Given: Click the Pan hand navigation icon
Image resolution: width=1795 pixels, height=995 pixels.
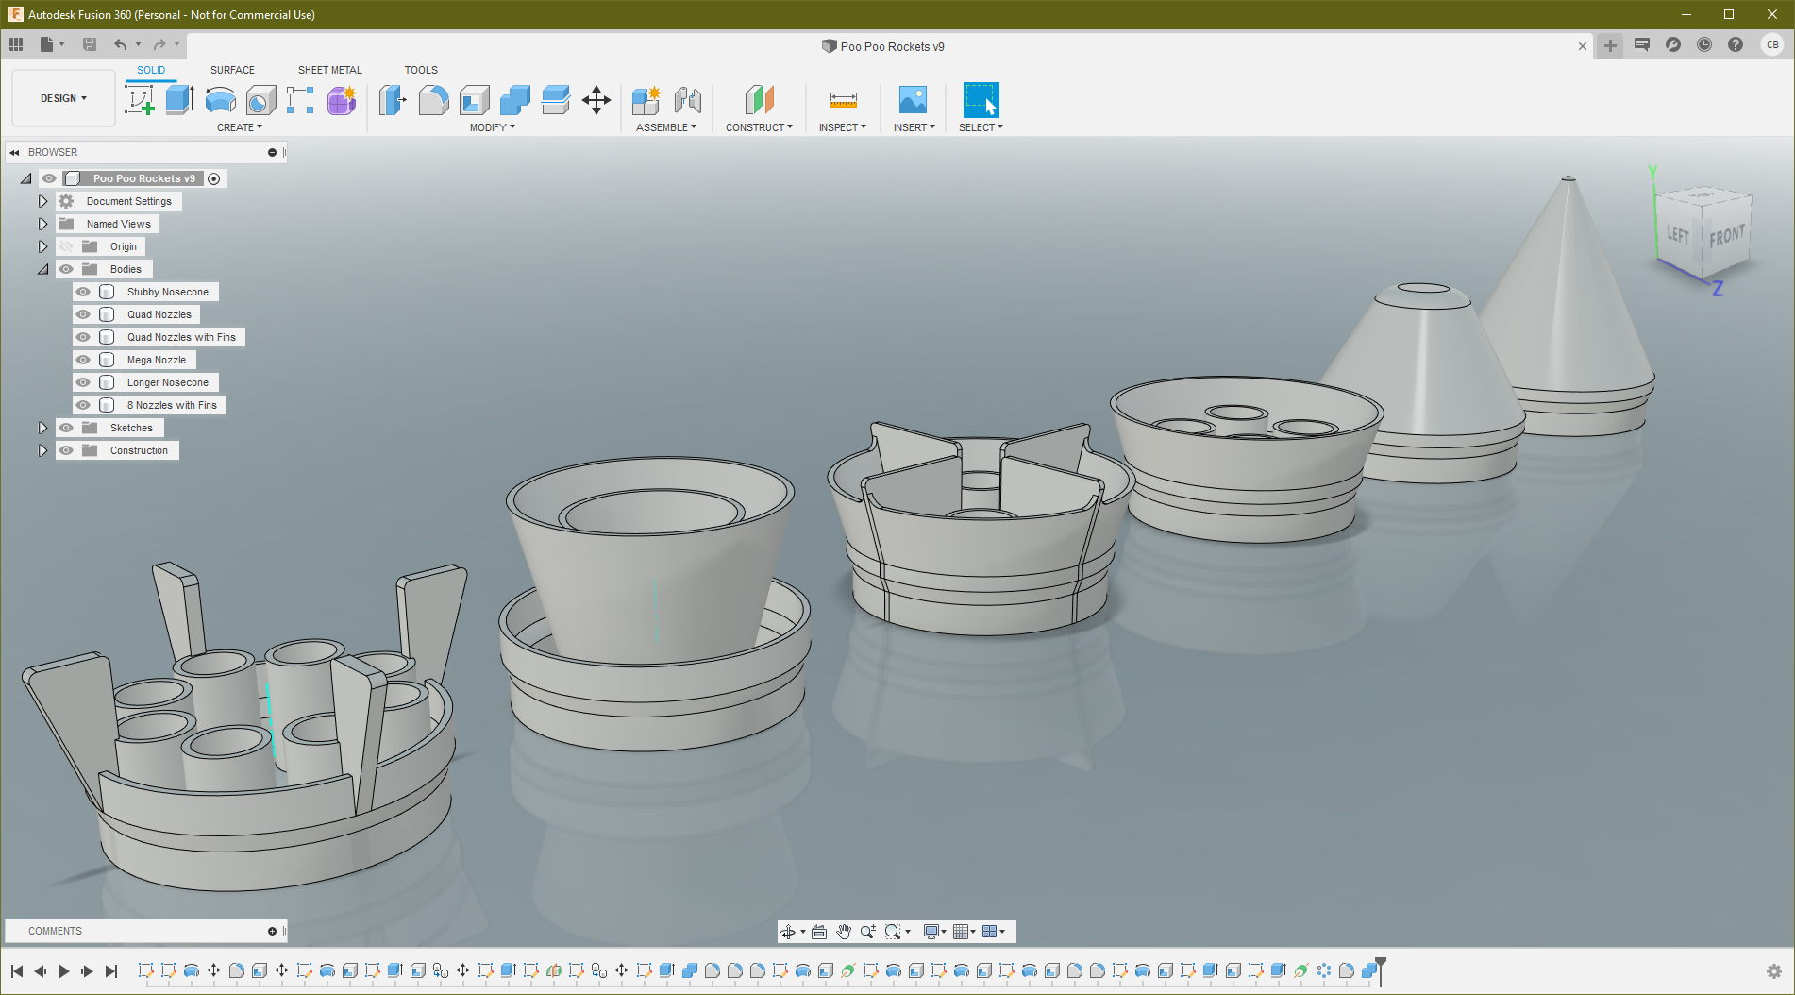Looking at the screenshot, I should click(844, 932).
